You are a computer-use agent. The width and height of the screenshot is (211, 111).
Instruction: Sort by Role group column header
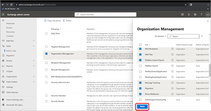[x=56, y=29]
